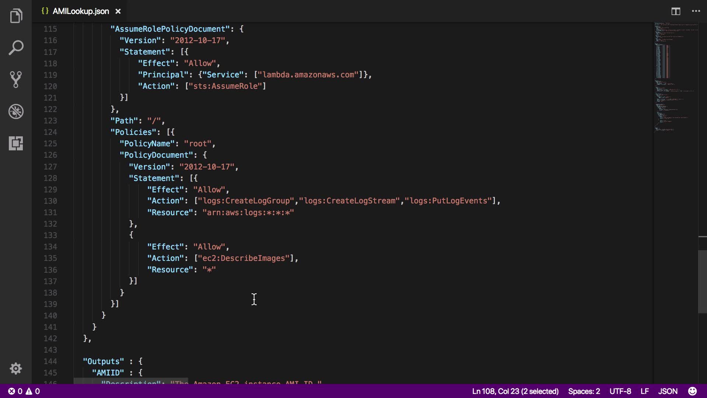Change the LF end of line sequence
The width and height of the screenshot is (707, 398).
pyautogui.click(x=644, y=391)
